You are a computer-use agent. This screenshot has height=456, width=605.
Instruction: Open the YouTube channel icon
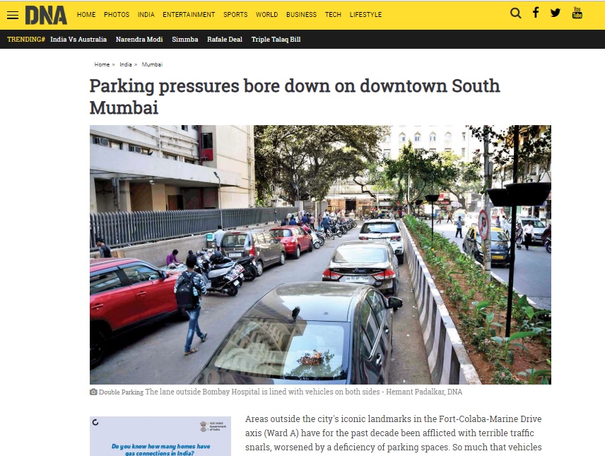click(x=577, y=13)
